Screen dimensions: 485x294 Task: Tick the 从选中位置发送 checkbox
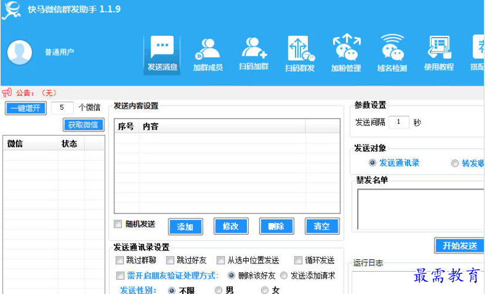(x=221, y=261)
